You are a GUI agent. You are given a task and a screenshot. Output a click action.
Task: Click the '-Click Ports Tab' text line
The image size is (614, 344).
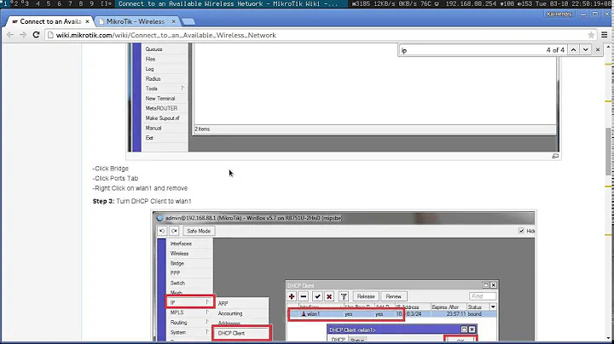click(x=115, y=178)
